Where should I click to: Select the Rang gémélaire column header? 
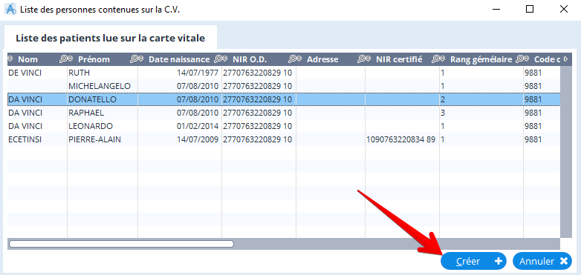tap(481, 59)
